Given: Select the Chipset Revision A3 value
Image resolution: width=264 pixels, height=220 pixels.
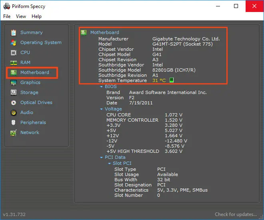Looking at the screenshot, I should click(x=155, y=60).
